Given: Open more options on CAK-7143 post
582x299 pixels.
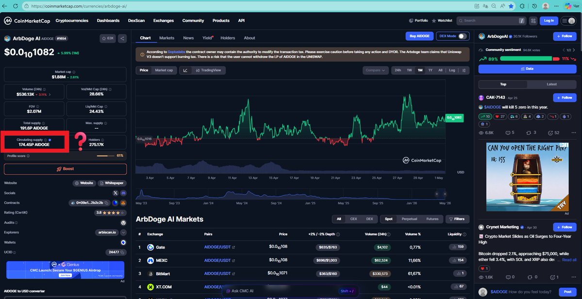Looking at the screenshot, I should click(x=574, y=133).
